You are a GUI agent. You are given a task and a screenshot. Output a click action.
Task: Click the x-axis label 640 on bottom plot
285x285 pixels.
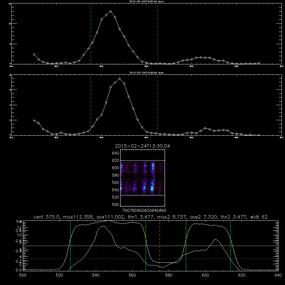278,275
